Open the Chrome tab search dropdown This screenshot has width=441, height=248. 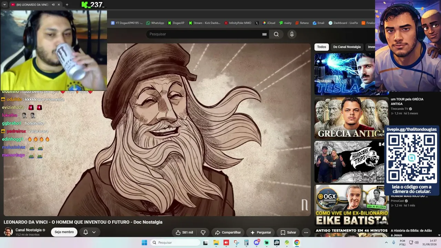click(x=4, y=5)
